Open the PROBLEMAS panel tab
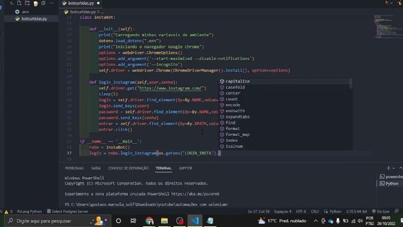The width and height of the screenshot is (403, 227). [x=74, y=168]
